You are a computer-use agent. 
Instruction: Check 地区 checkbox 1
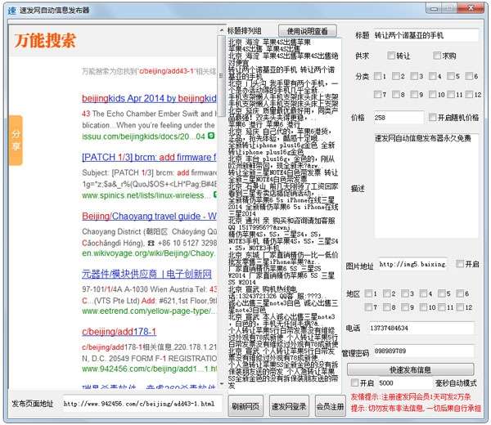[368, 293]
